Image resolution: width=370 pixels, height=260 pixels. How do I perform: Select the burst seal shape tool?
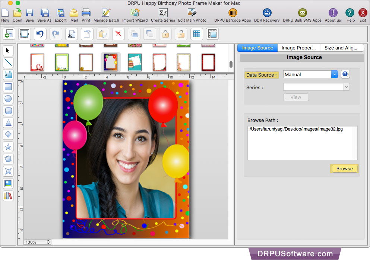8,159
